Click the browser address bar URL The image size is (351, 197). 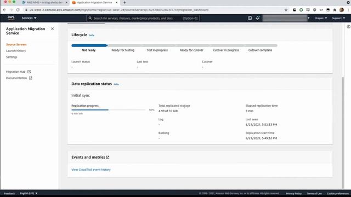click(119, 10)
